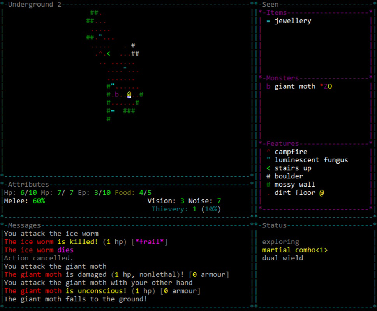Click the Vision 3 stat

coord(166,201)
